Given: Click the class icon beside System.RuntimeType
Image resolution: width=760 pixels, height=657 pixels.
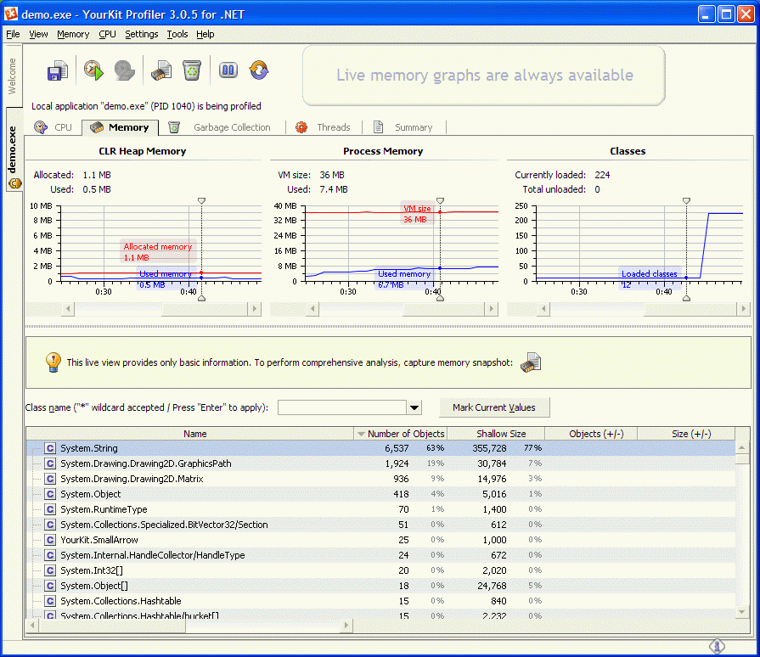Looking at the screenshot, I should (x=50, y=509).
